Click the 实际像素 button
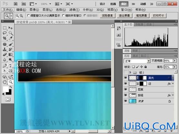 pyautogui.click(x=108, y=15)
